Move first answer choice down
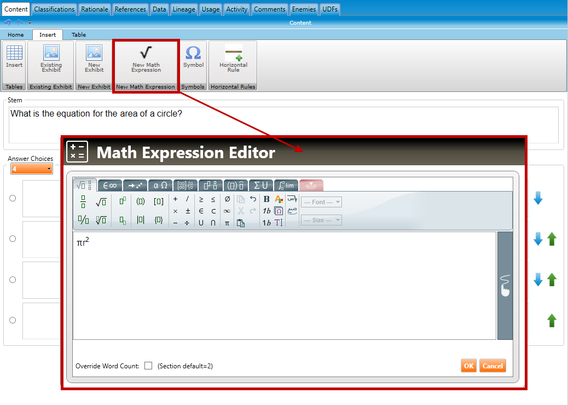The image size is (568, 405). click(538, 199)
